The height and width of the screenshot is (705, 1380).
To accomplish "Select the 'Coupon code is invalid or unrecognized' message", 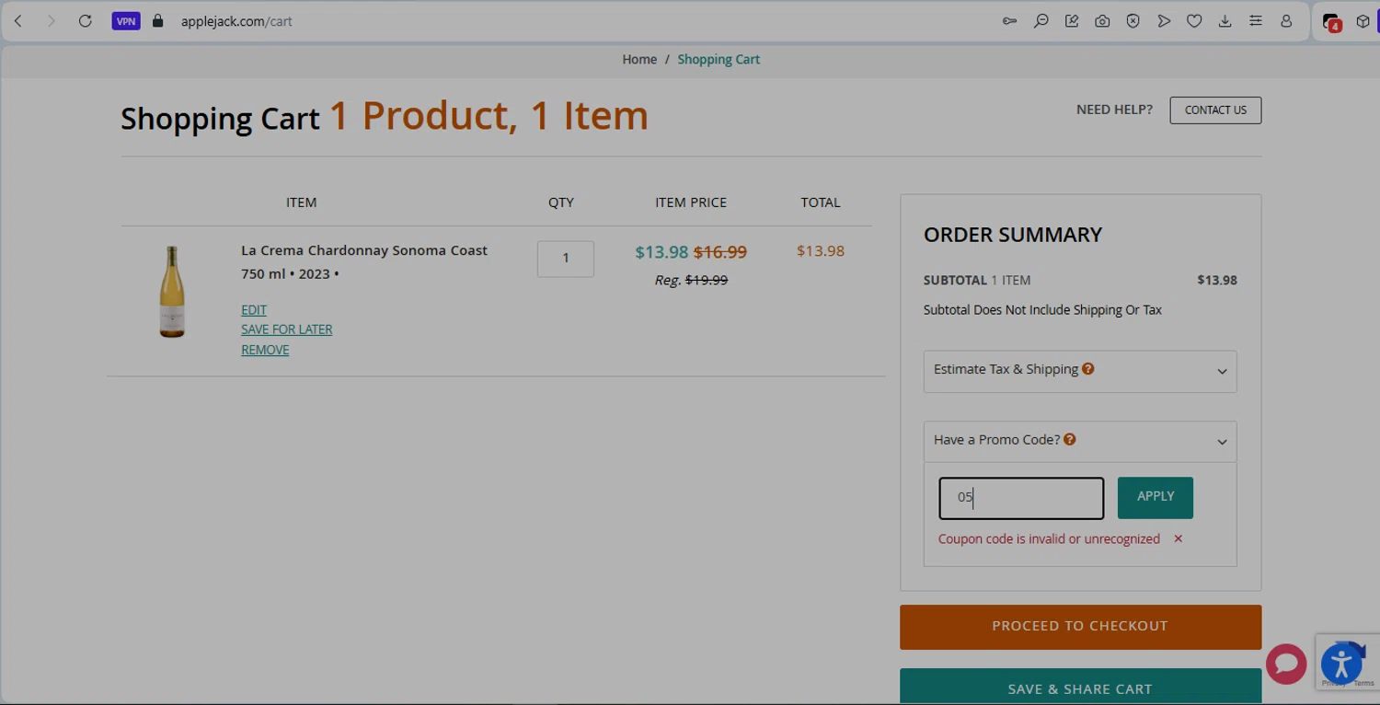I will (1049, 539).
